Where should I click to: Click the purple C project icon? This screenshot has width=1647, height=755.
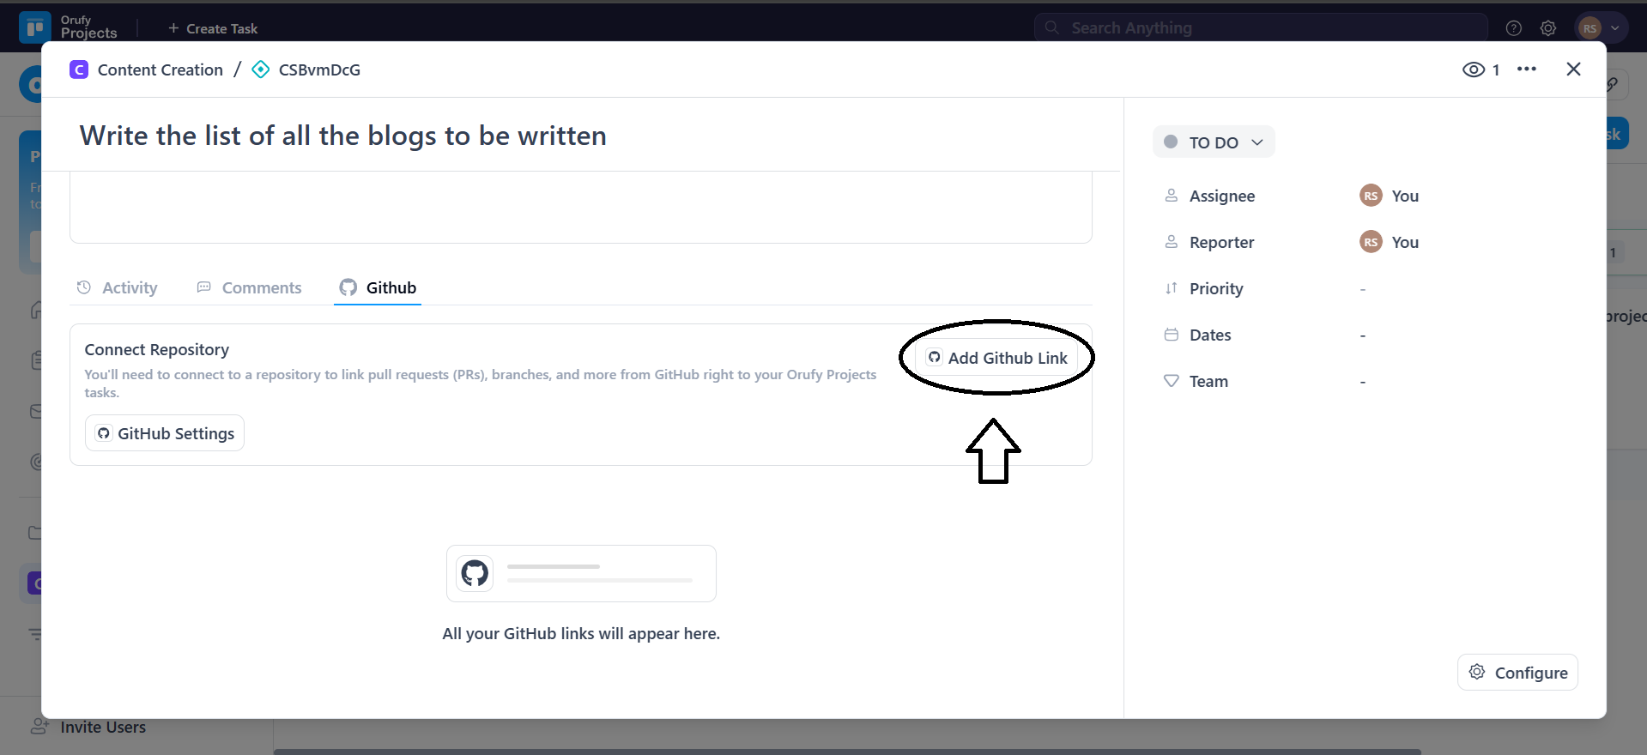pyautogui.click(x=79, y=69)
